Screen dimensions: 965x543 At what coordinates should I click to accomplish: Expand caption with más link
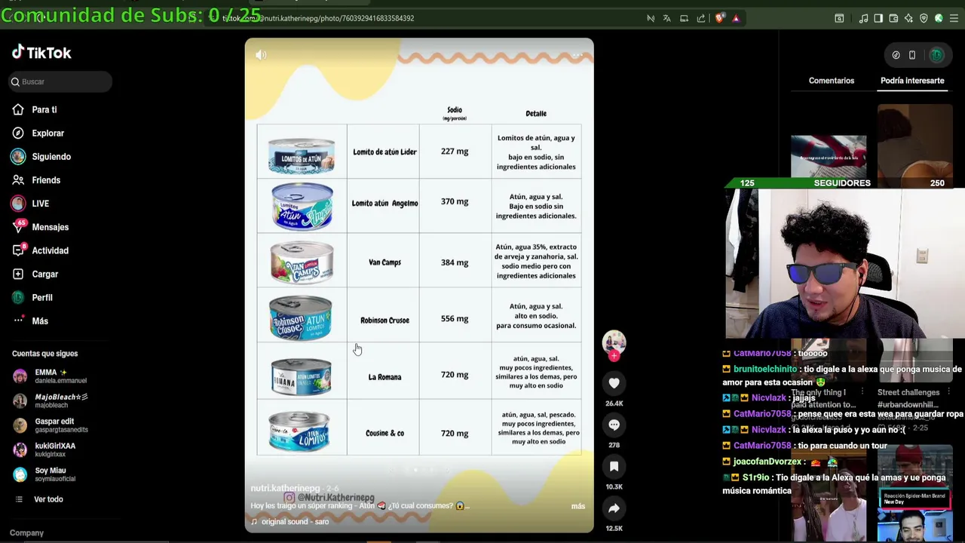578,506
